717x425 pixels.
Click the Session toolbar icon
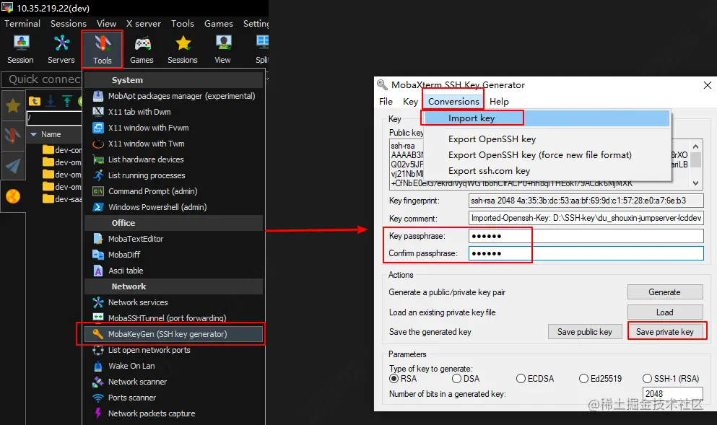20,49
